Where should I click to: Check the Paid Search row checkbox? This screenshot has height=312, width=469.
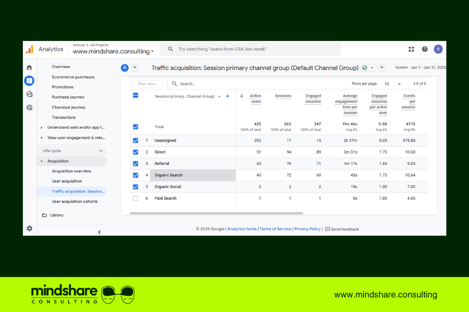point(135,198)
